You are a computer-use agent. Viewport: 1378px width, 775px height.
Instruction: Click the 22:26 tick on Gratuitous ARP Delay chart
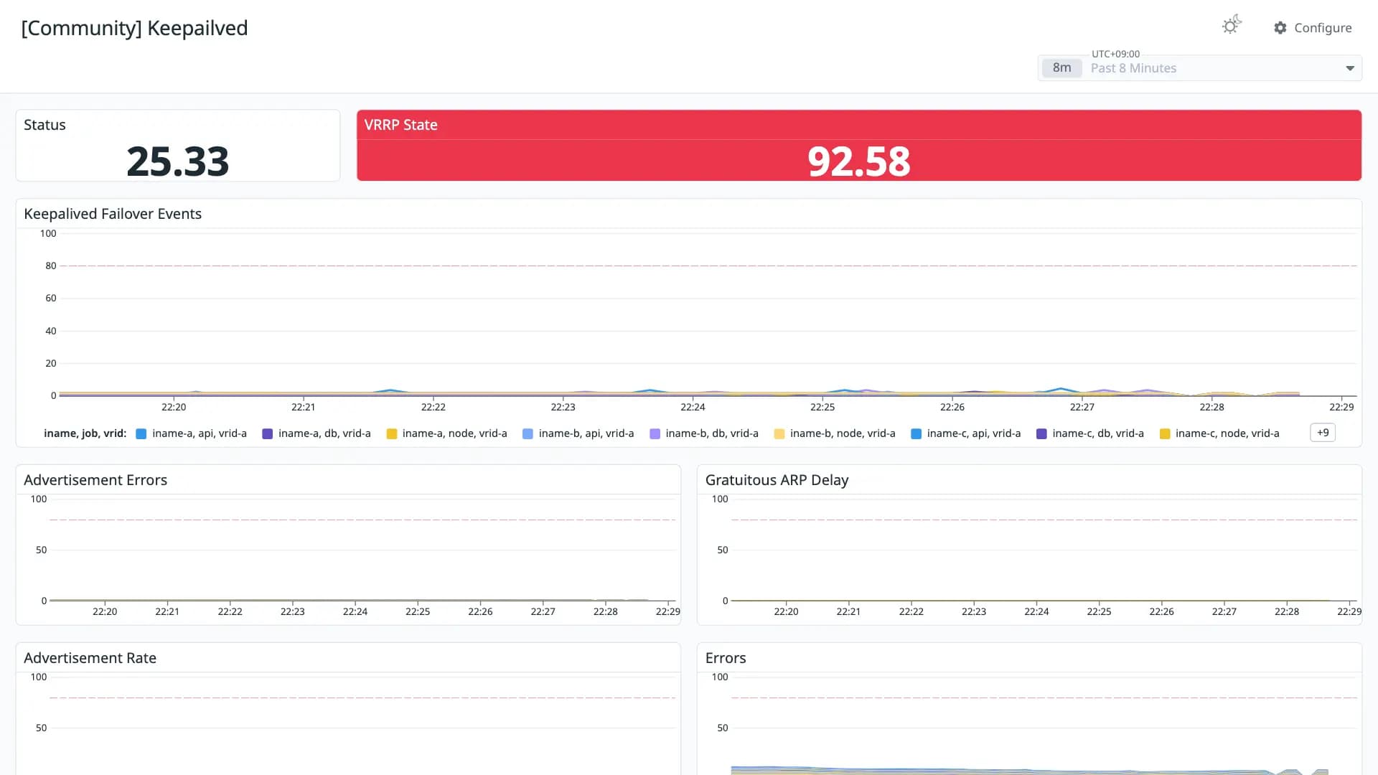(x=1161, y=611)
